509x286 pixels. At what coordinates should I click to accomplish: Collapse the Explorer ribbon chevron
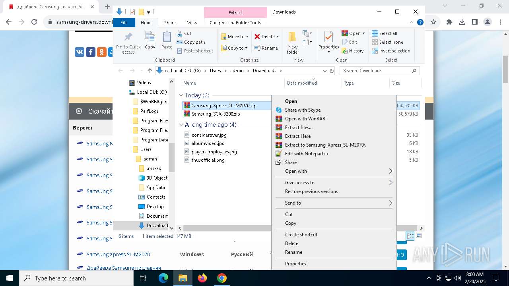[x=412, y=23]
